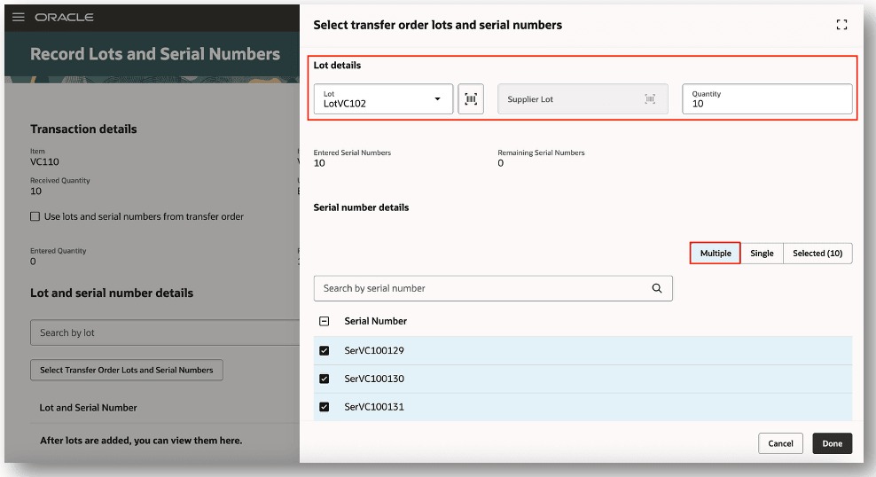876x477 pixels.
Task: Uncheck serial number SerVC100130
Action: click(324, 379)
